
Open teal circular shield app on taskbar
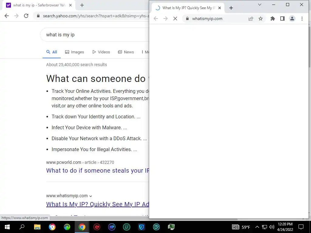156,227
